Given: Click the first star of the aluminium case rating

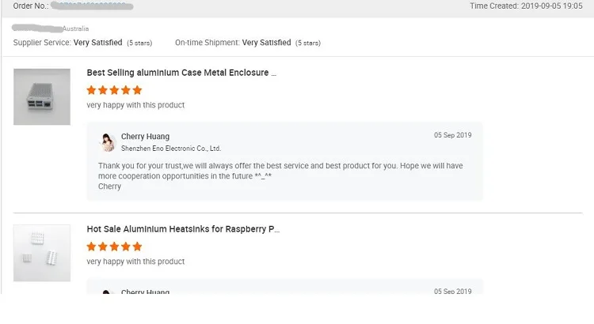Looking at the screenshot, I should click(92, 90).
